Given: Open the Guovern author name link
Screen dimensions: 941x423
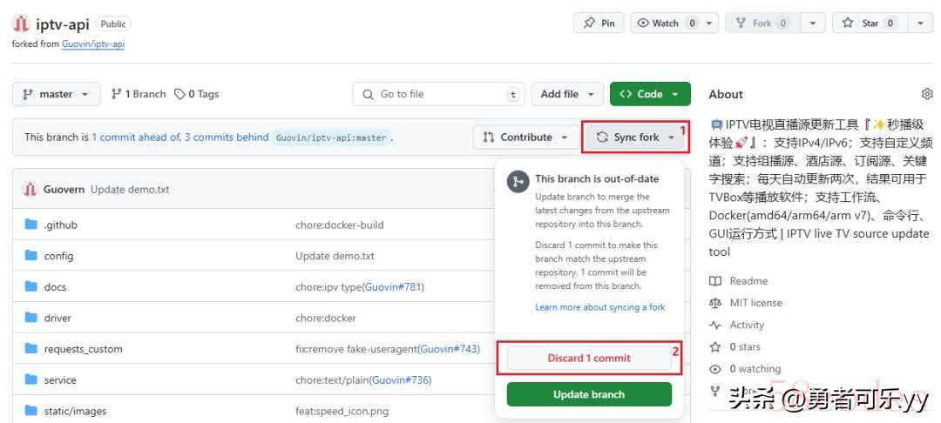Looking at the screenshot, I should [64, 190].
